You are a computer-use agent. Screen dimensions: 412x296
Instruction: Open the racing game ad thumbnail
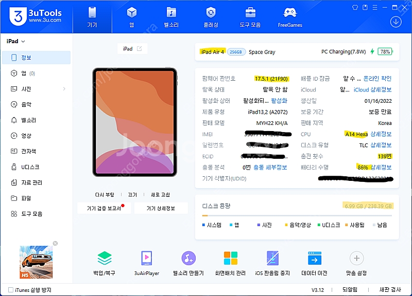36,262
